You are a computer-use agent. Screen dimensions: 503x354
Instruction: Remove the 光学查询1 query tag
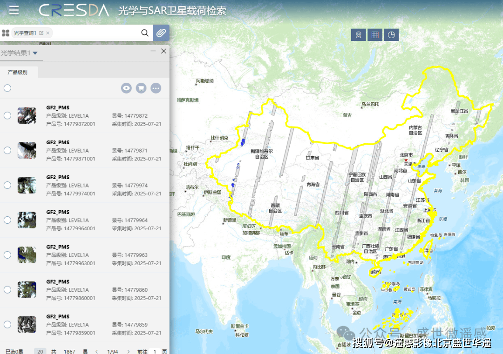tap(48, 33)
